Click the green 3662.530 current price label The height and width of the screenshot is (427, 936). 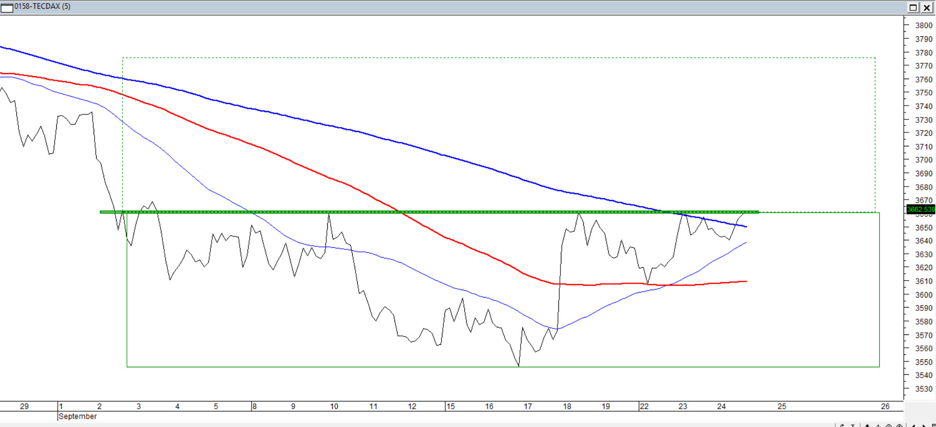pyautogui.click(x=921, y=210)
